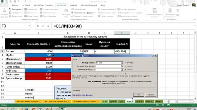Open the РЕЦЕНЗИРОВАНИЕ ribbon tab
The image size is (197, 110).
pos(89,5)
